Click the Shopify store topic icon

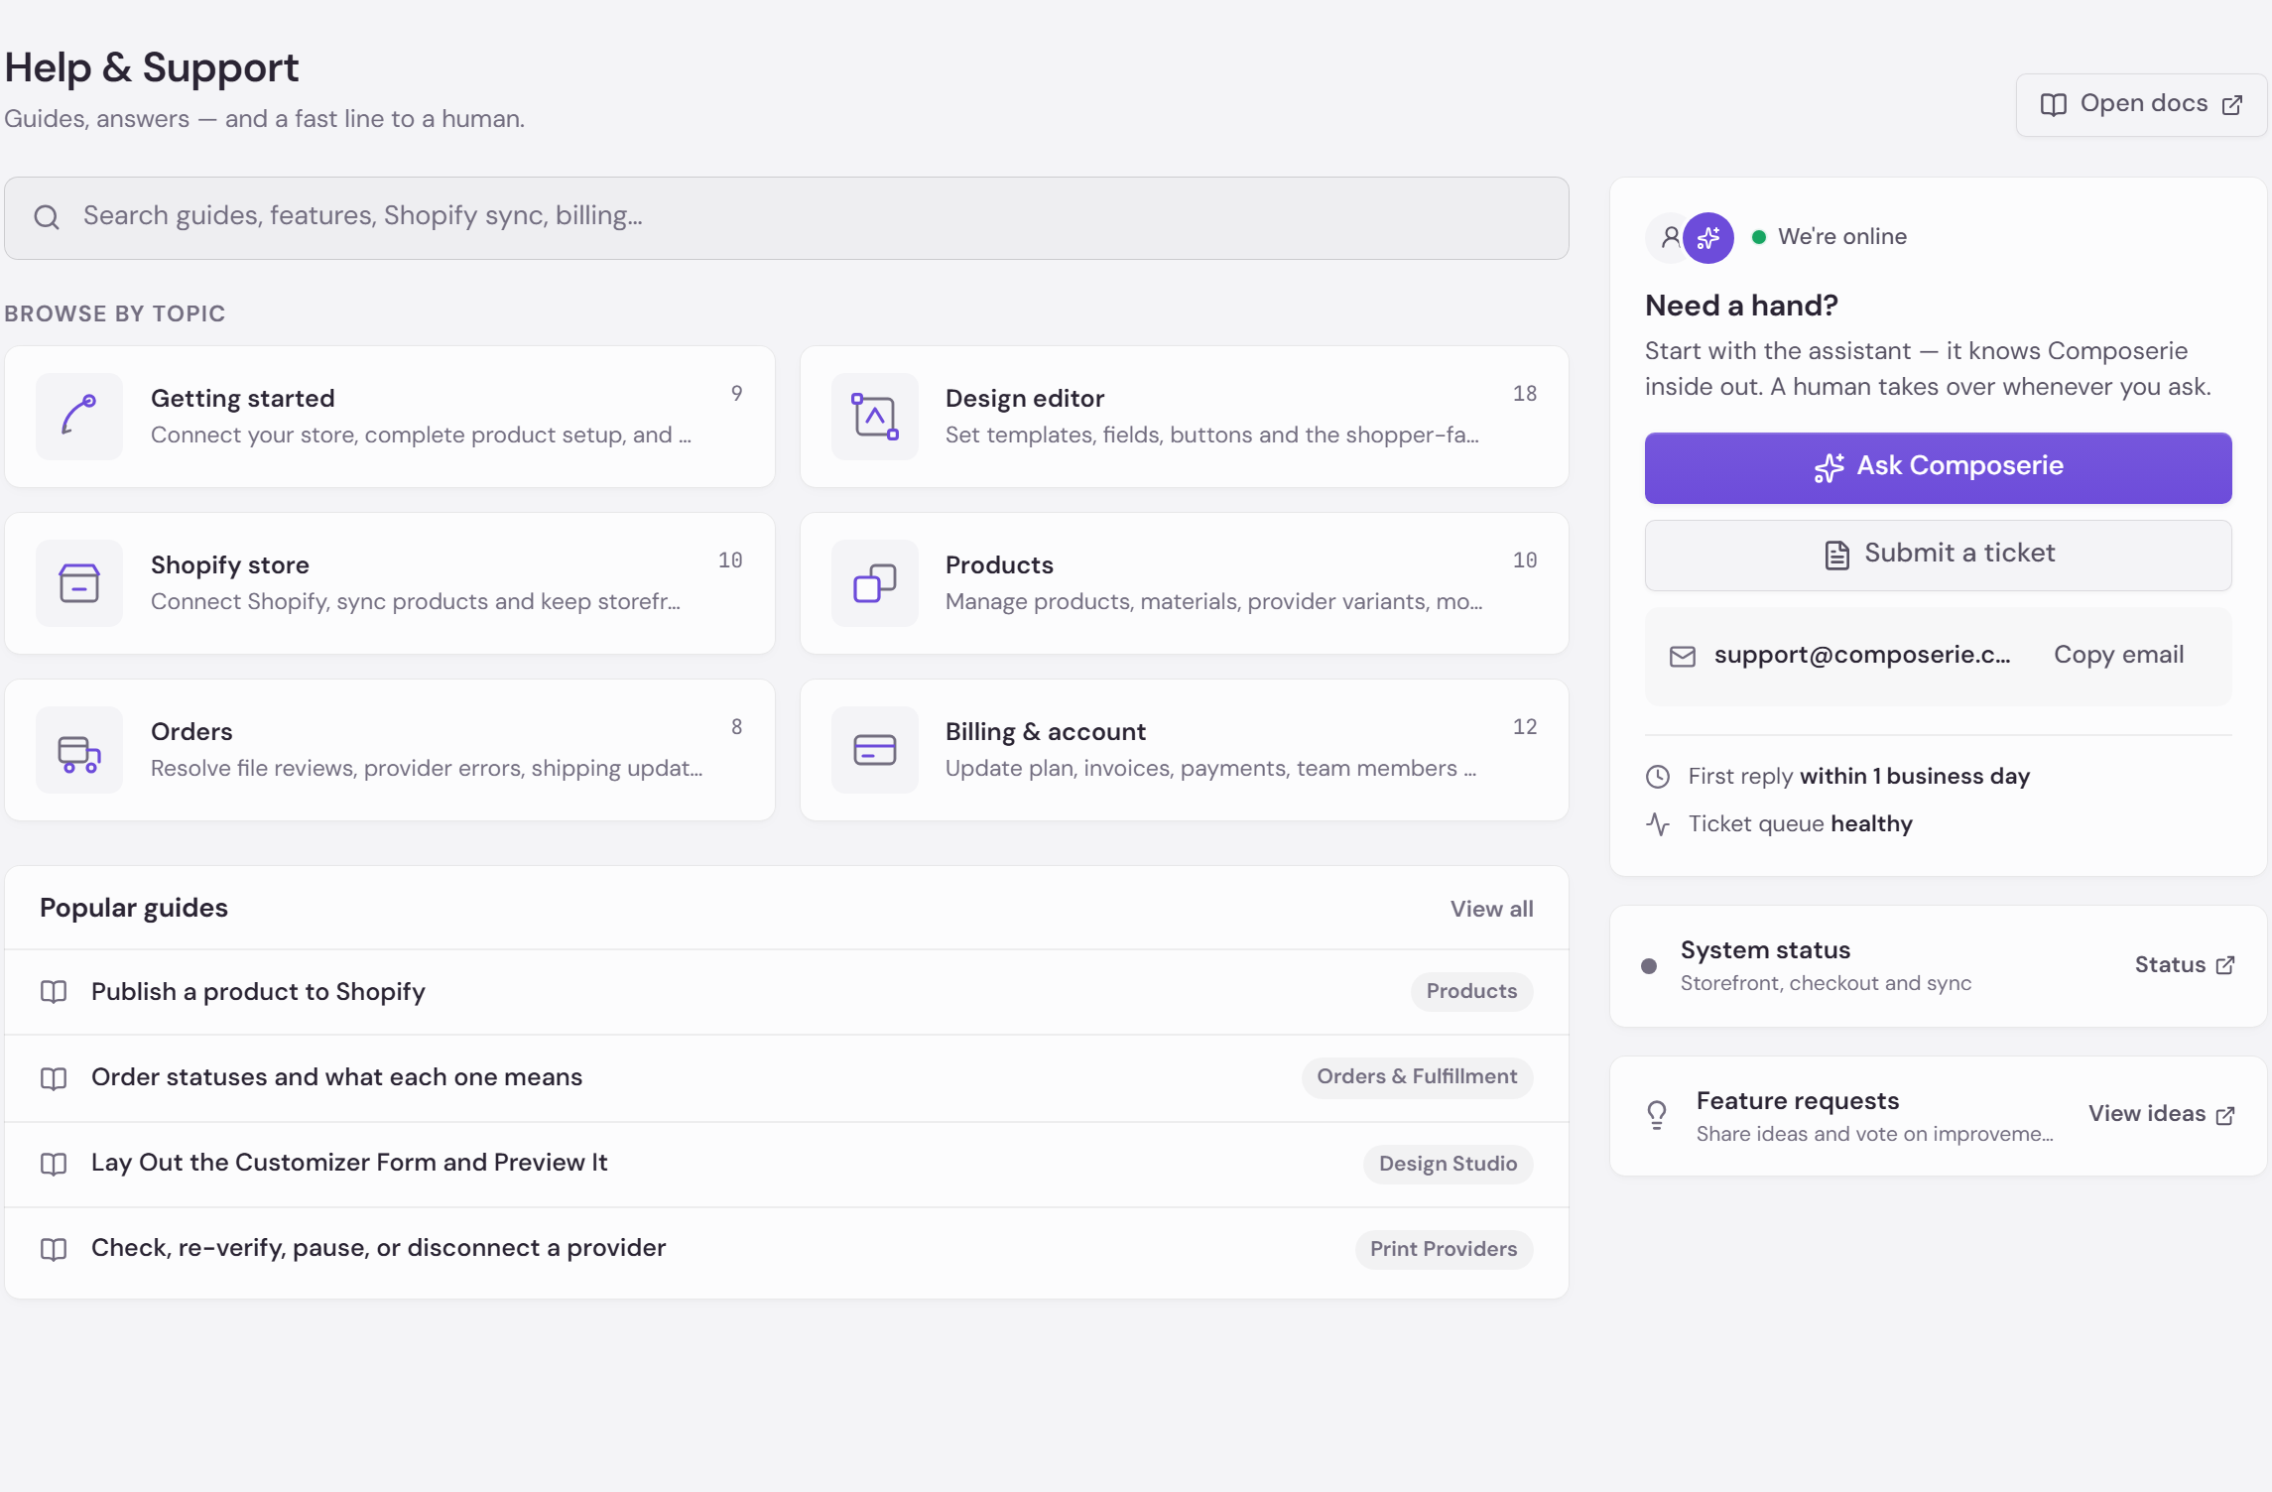[x=79, y=582]
